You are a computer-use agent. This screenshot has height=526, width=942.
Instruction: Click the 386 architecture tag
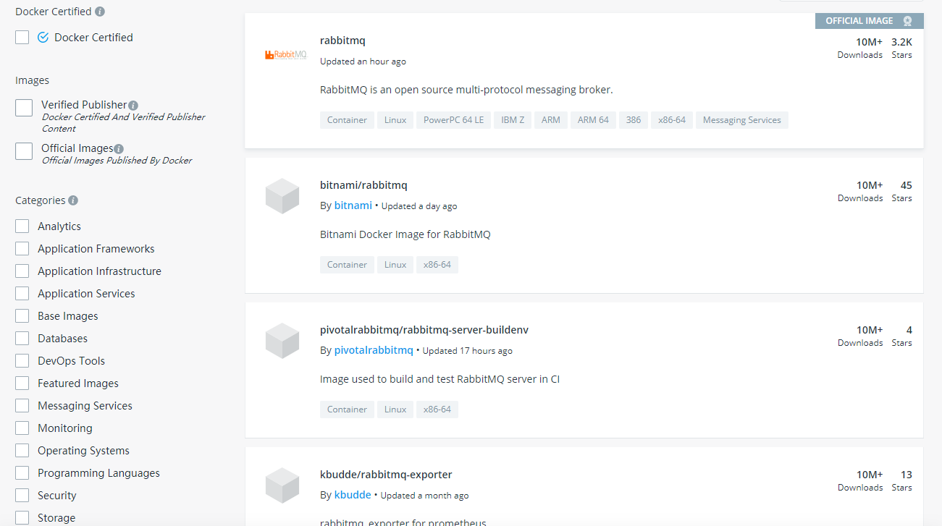click(634, 120)
